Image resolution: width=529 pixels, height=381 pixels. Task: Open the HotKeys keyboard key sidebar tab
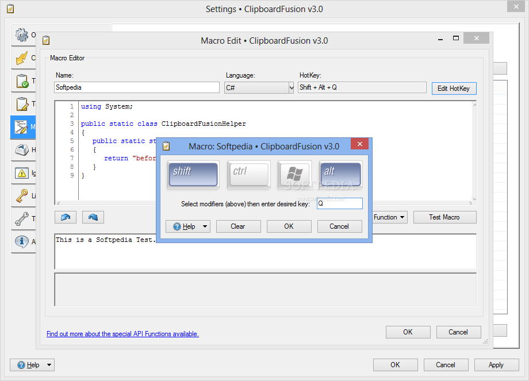[23, 150]
